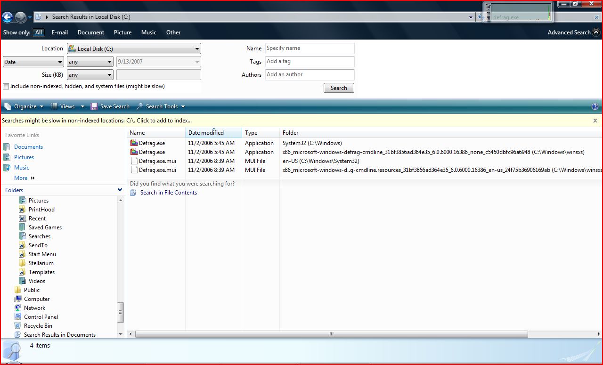Select Defrag.exe icon in winsxs folder row
603x365 pixels.
134,152
